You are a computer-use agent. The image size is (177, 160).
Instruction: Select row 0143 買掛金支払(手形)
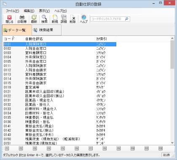coord(60,135)
